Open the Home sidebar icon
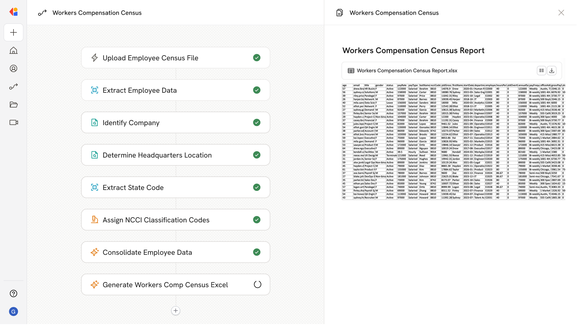Image resolution: width=582 pixels, height=325 pixels. (14, 50)
